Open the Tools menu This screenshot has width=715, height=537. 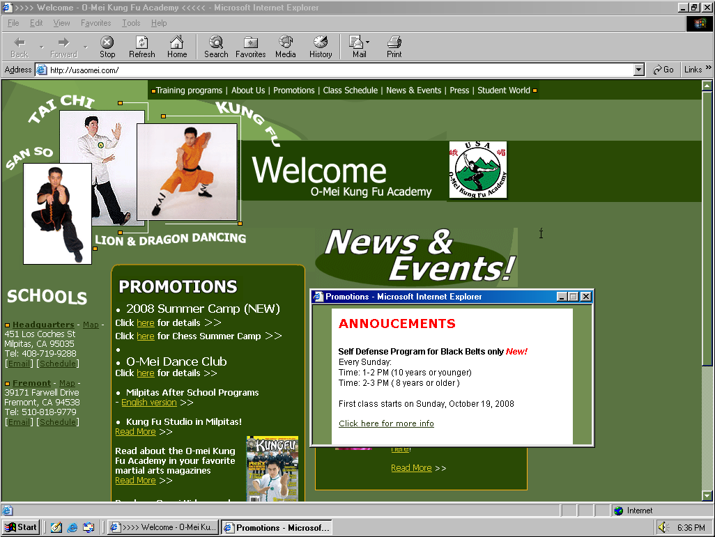[130, 22]
